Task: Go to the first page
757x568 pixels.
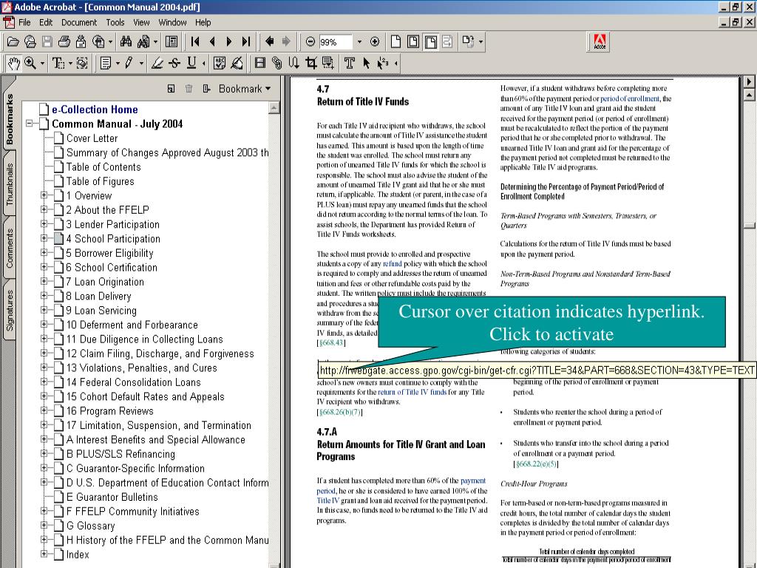Action: tap(195, 42)
